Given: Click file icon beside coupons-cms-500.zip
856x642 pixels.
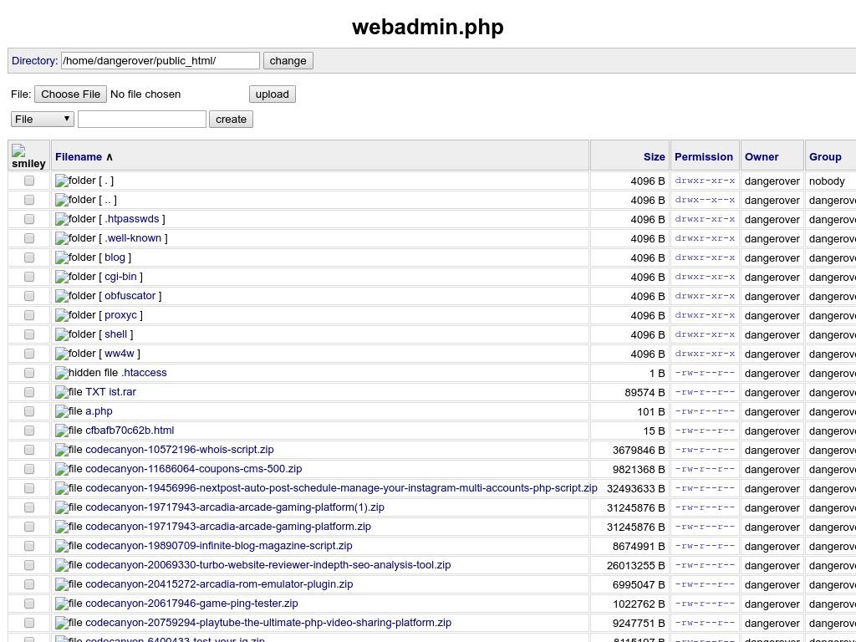Looking at the screenshot, I should tap(62, 469).
